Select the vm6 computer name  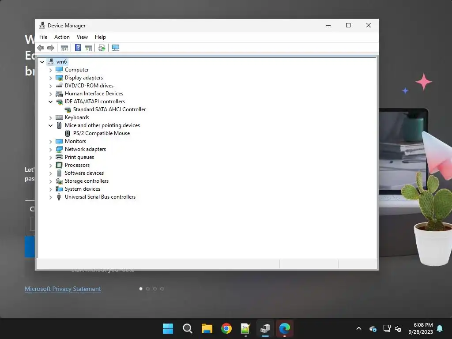coord(62,62)
